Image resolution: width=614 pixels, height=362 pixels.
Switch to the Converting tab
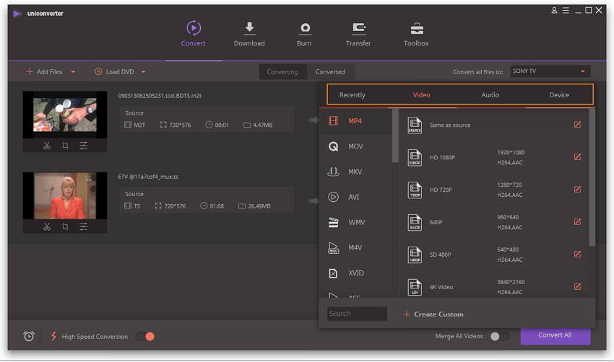282,72
